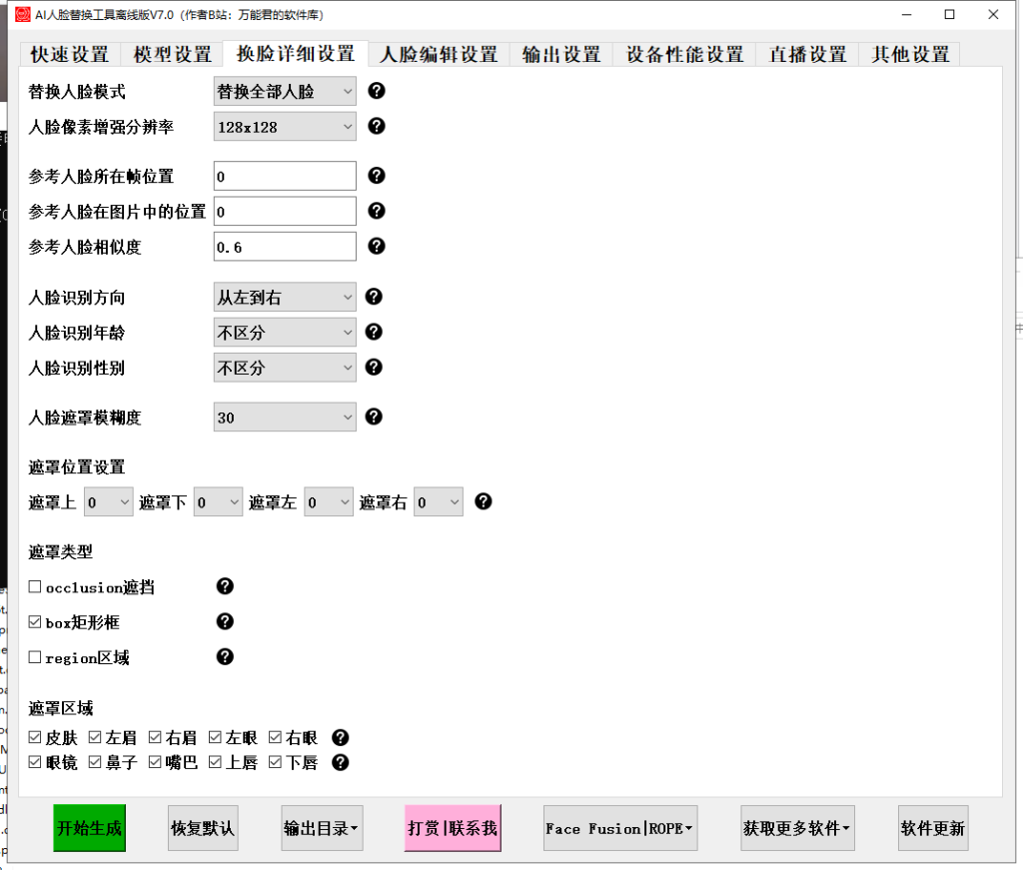
Task: Toggle 右眼 mask region checkbox
Action: [x=275, y=737]
